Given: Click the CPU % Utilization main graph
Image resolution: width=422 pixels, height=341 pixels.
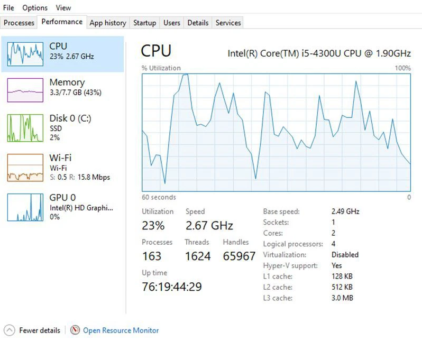Looking at the screenshot, I should point(276,132).
